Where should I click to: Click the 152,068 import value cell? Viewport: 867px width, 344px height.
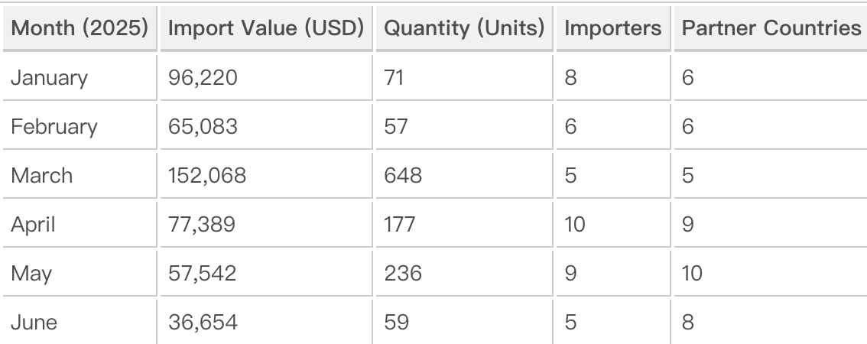207,175
